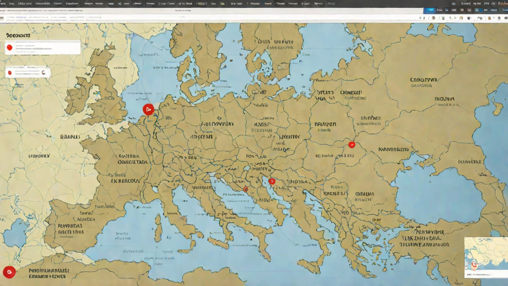Click the caption text below the minimap
The width and height of the screenshot is (508, 286).
483,274
